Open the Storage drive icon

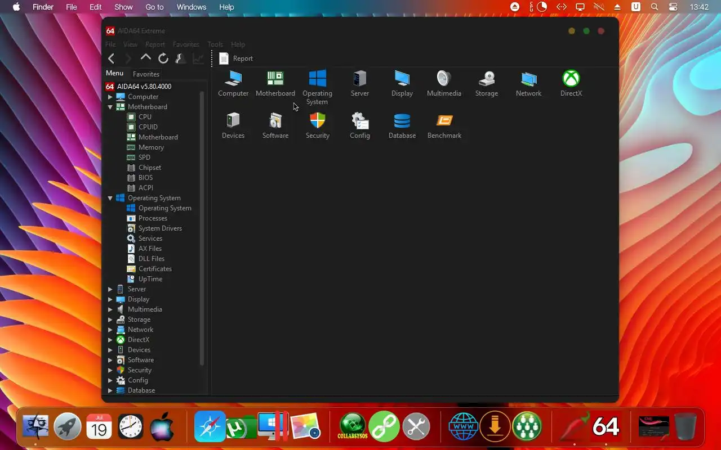tap(487, 79)
